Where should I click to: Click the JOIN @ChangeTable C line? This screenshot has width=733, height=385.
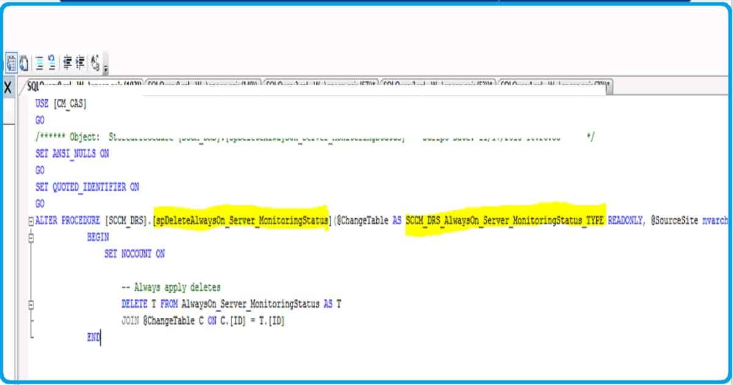(203, 320)
